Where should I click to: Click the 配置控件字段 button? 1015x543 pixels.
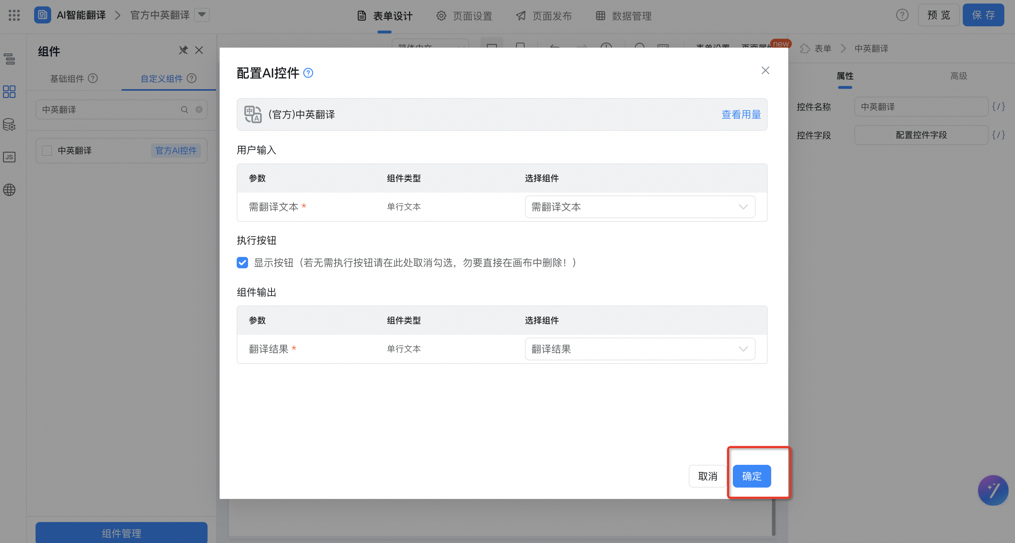[921, 135]
